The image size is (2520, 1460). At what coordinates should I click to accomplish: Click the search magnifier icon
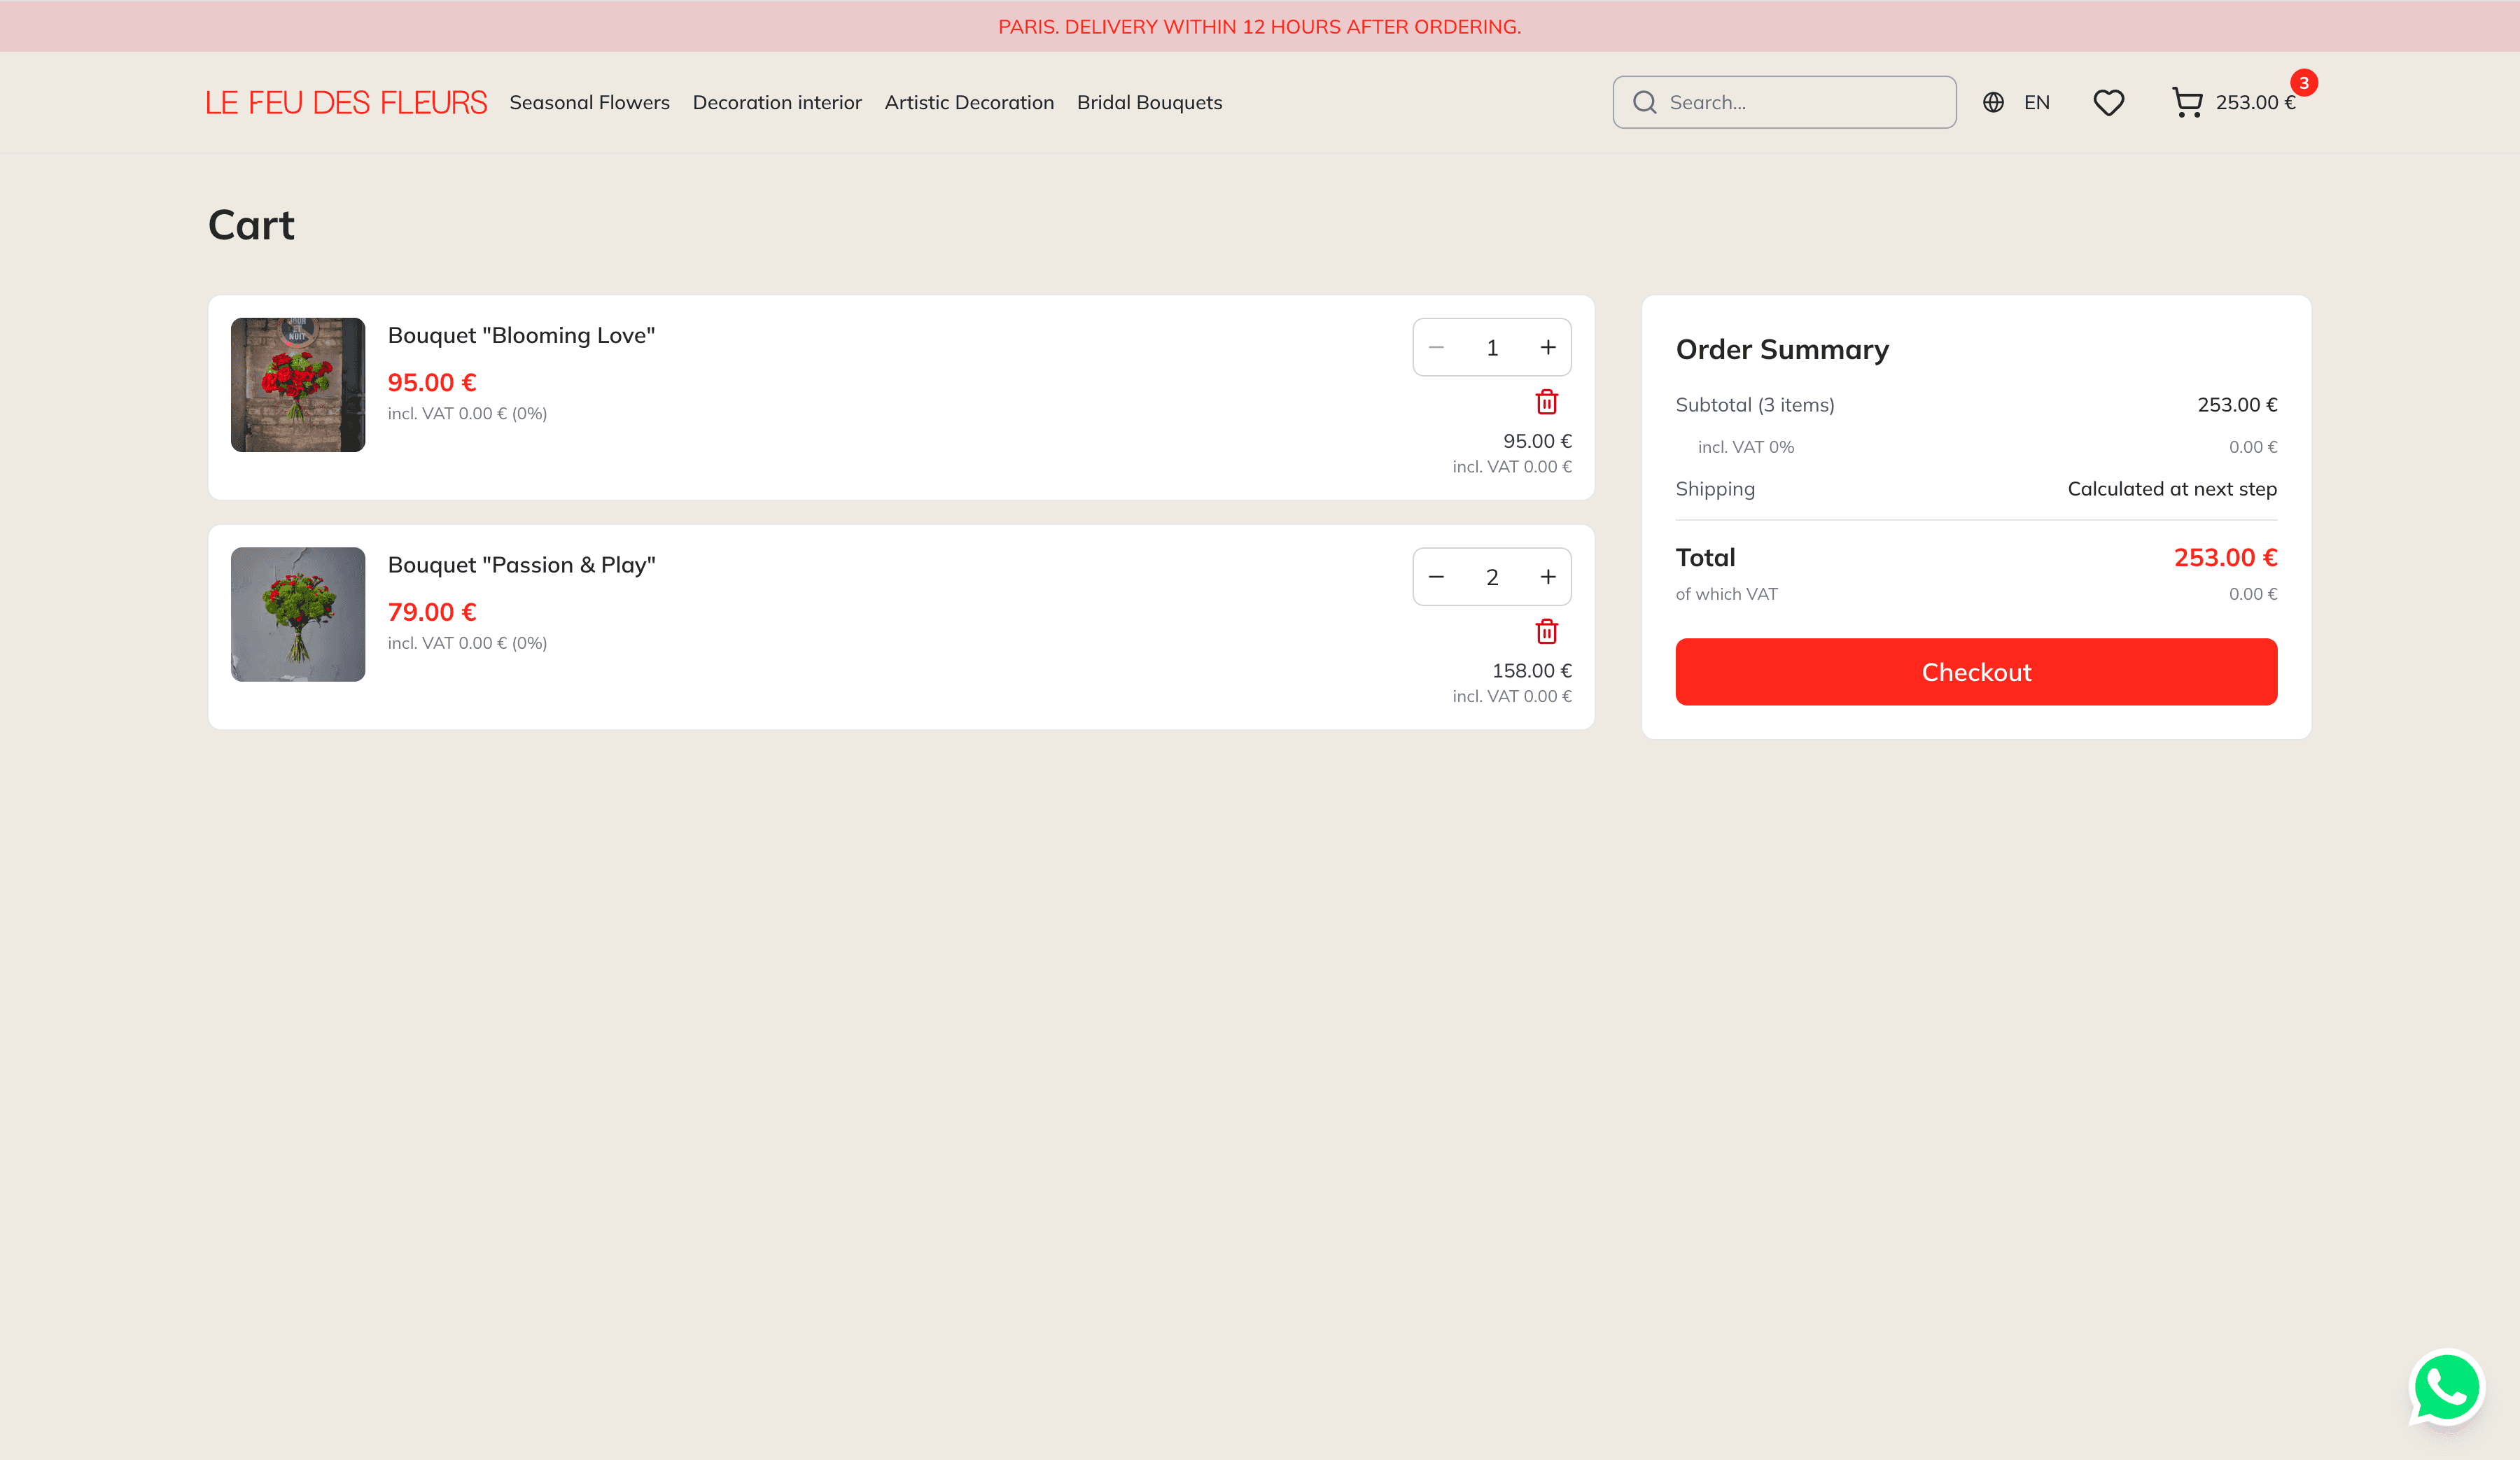tap(1644, 102)
